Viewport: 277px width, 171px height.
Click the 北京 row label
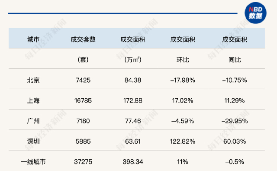pos(33,80)
